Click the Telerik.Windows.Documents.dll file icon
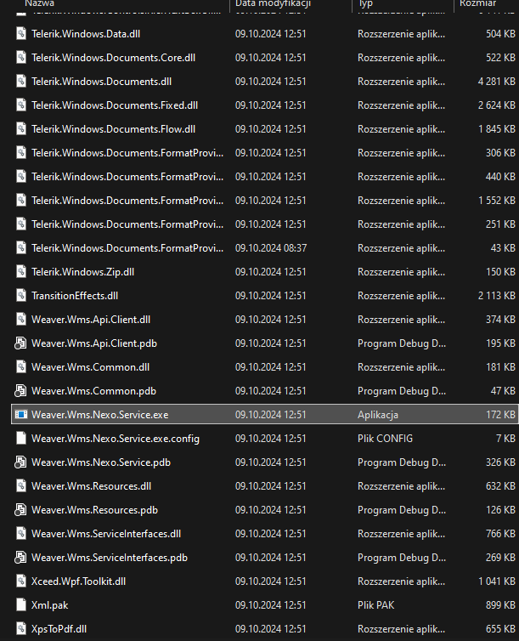Screen dimensions: 519x641 [21, 81]
